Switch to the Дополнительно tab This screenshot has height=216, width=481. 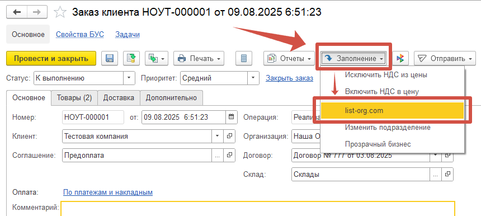171,98
